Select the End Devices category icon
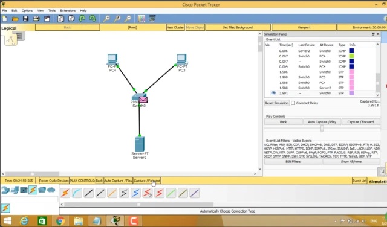Viewport: 387px width, 227px height. [15, 190]
